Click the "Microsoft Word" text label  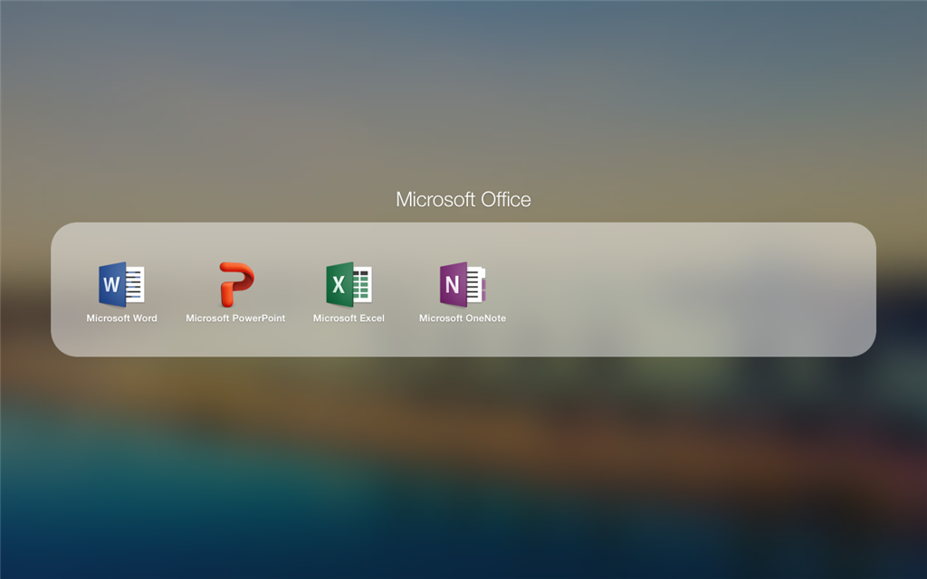coord(122,318)
